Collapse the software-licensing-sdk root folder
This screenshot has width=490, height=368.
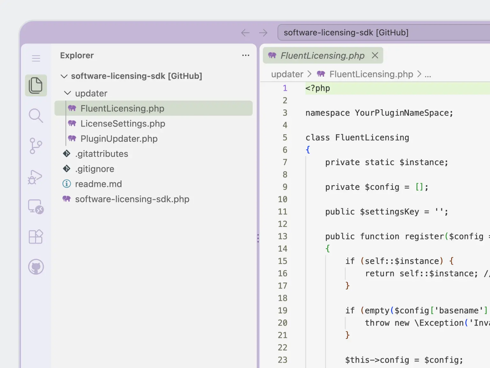tap(64, 76)
